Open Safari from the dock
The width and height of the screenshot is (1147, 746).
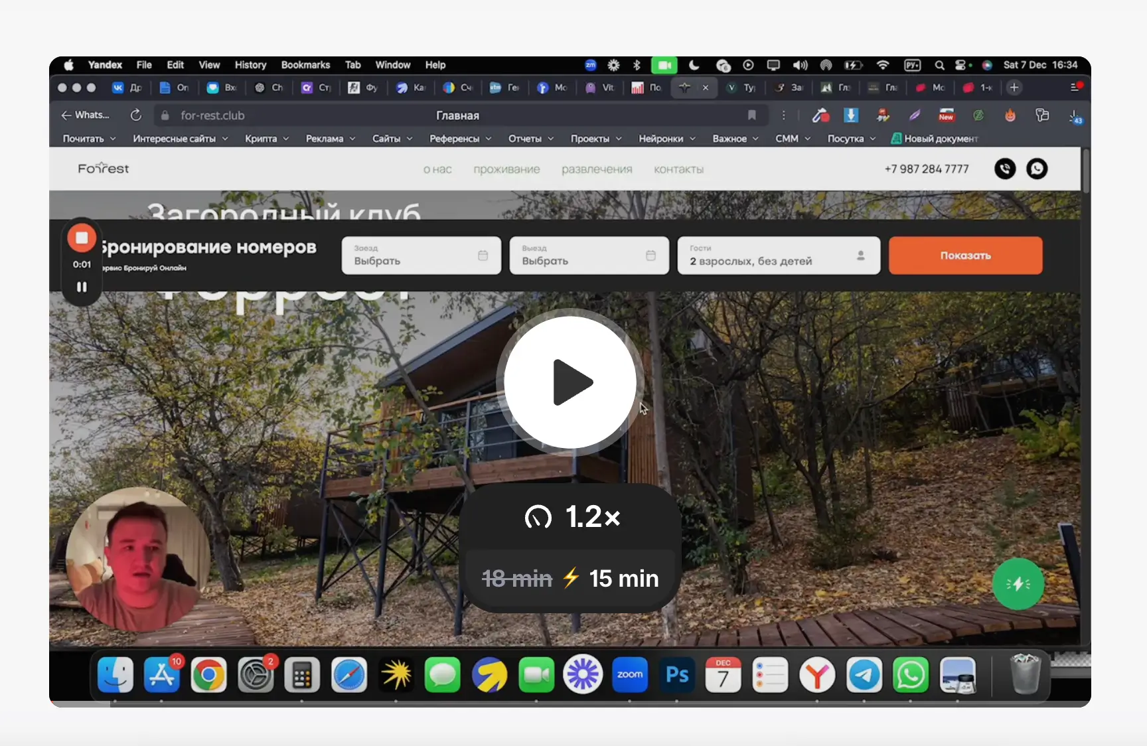click(349, 675)
